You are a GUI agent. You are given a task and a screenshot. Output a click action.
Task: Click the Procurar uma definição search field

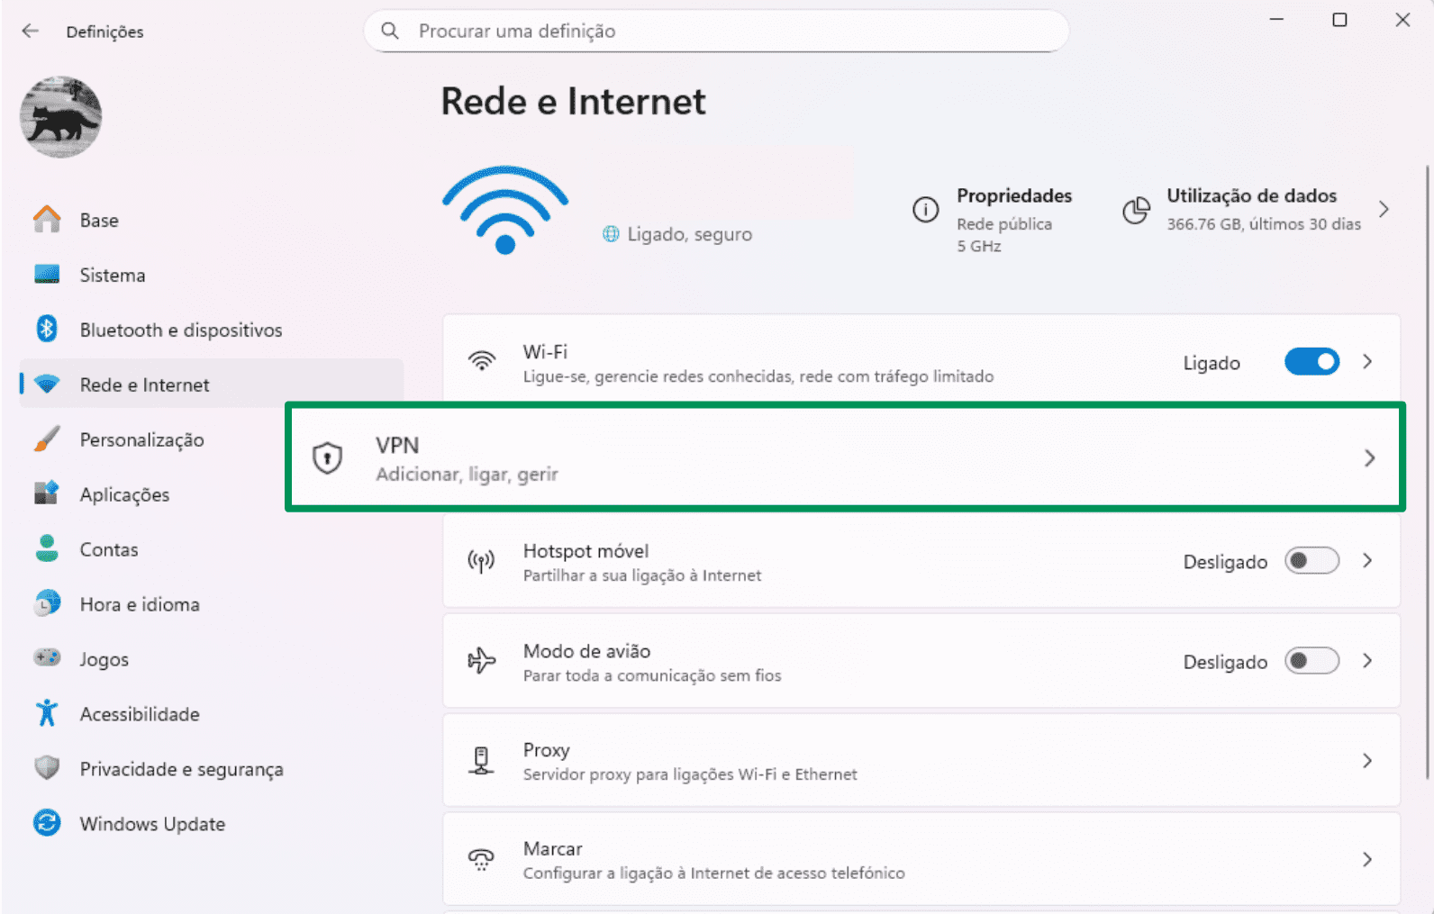point(714,31)
